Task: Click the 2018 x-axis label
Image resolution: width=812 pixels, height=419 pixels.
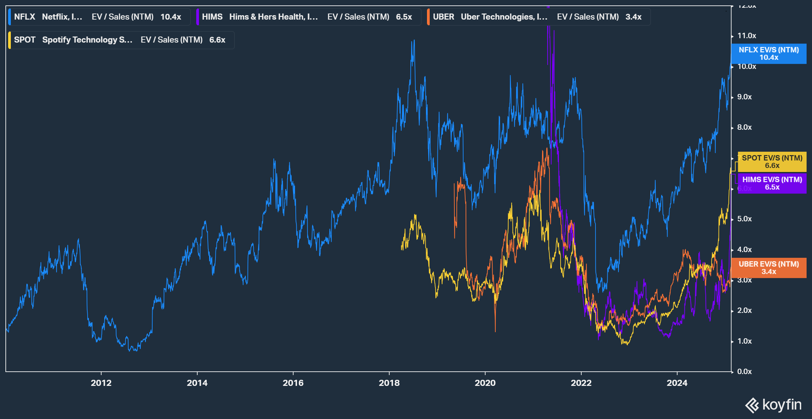Action: coord(389,383)
